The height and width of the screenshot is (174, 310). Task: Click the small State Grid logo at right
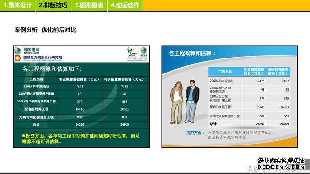pos(144,52)
